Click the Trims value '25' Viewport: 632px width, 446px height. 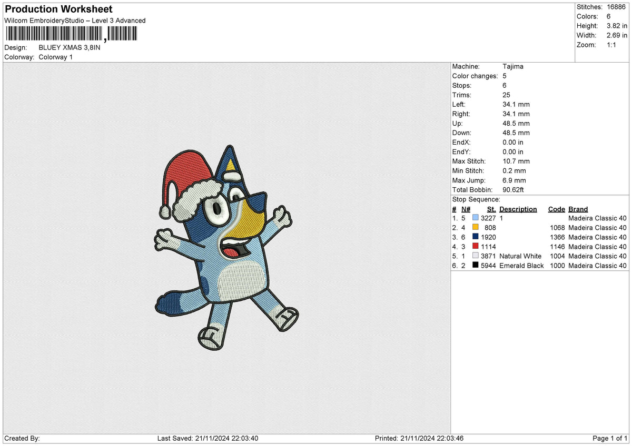point(507,95)
